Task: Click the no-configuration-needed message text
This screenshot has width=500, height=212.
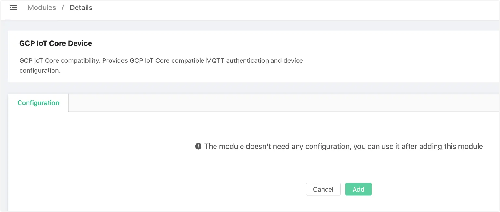Action: [x=343, y=146]
